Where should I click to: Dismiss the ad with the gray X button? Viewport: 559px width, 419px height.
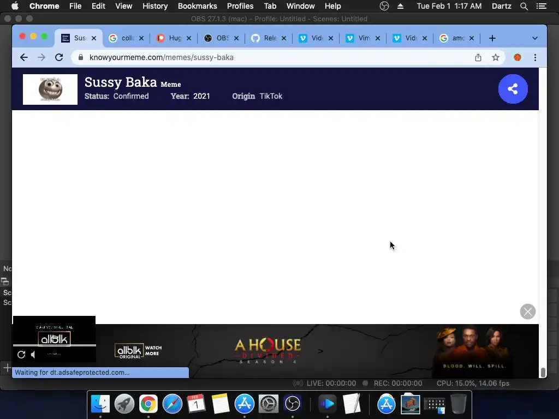[528, 312]
